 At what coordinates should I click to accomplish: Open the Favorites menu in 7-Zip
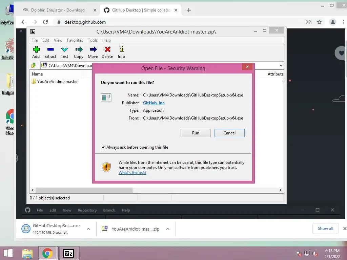click(x=75, y=40)
